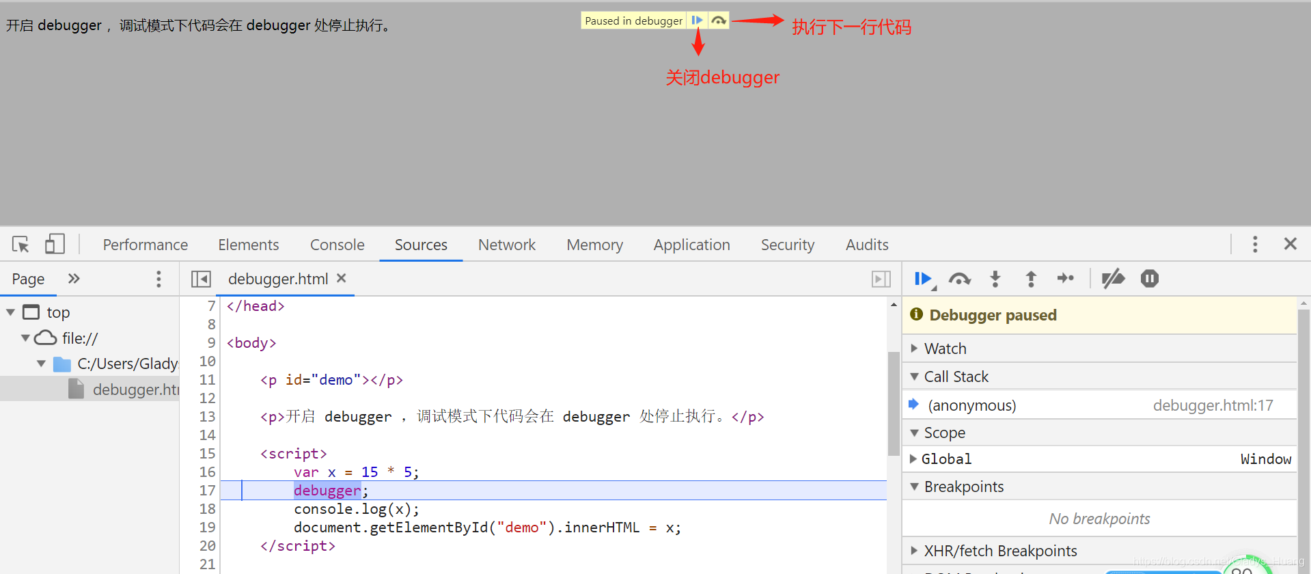Image resolution: width=1311 pixels, height=574 pixels.
Task: Open more navigator tabs chevron
Action: (74, 278)
